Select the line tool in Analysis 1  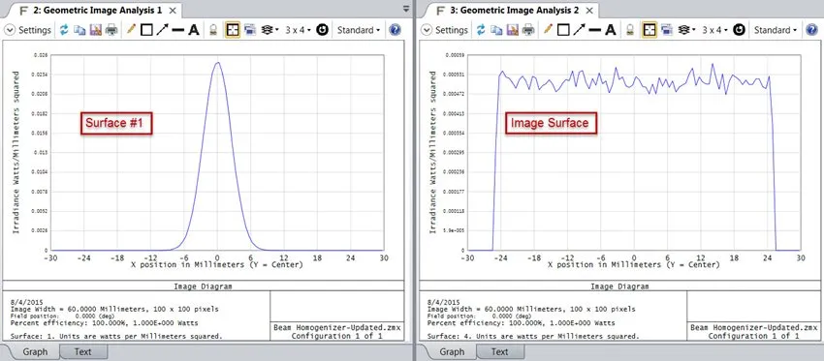coord(177,30)
